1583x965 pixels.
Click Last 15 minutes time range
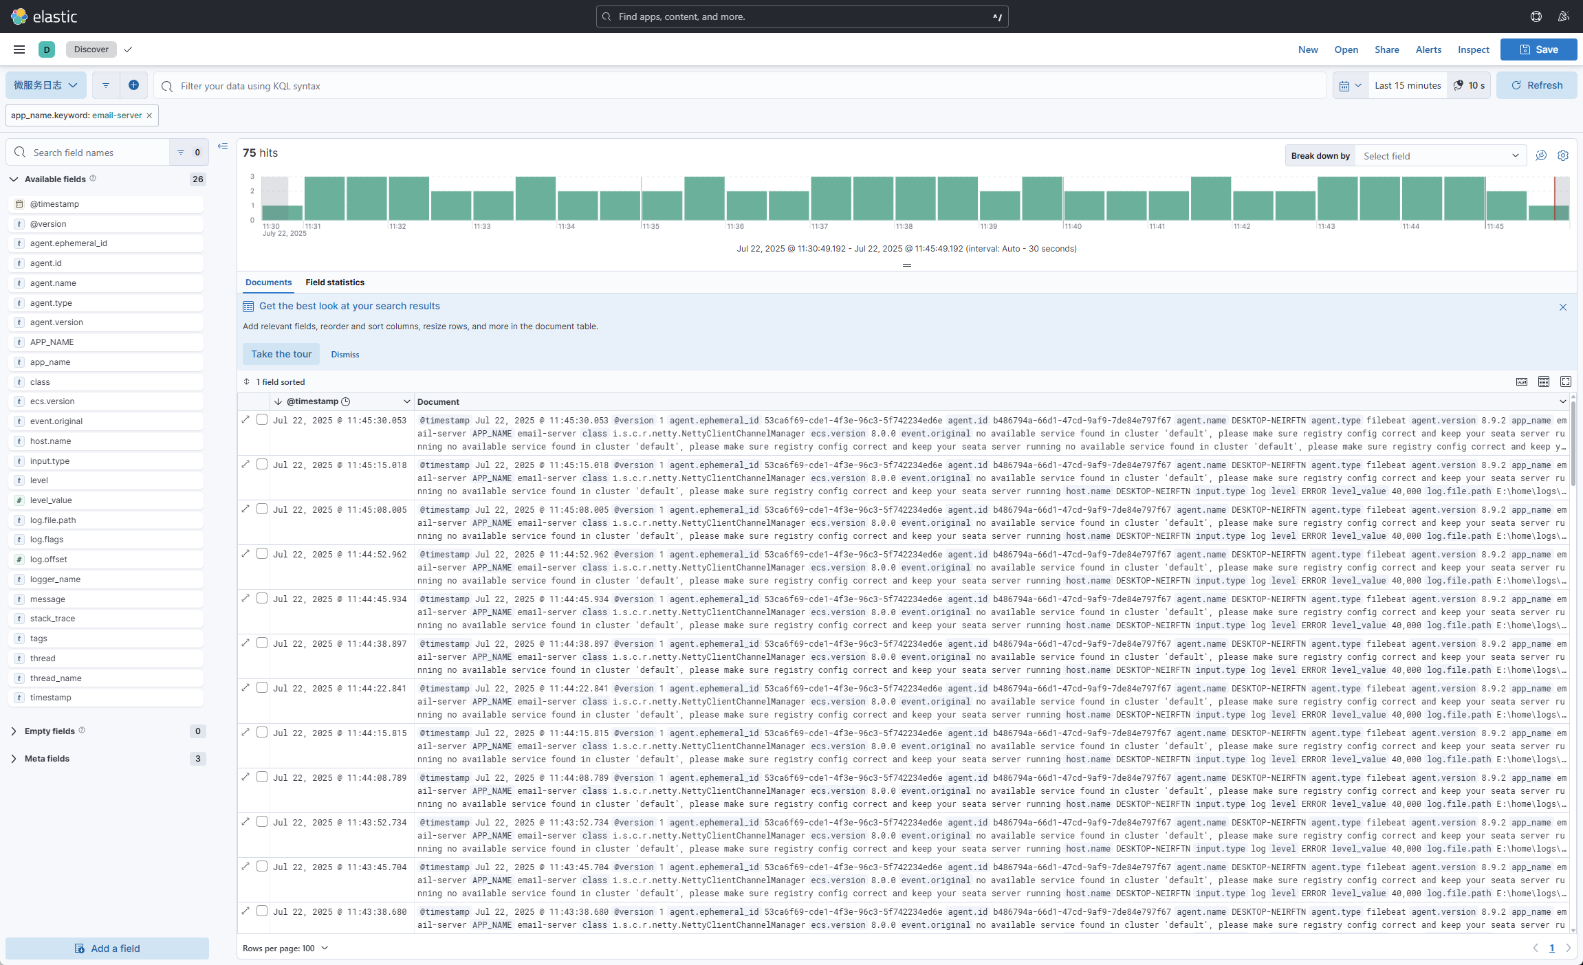tap(1408, 85)
